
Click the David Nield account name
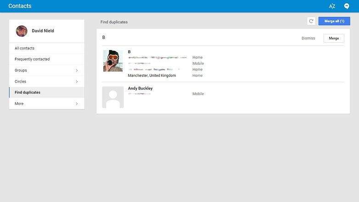43,31
